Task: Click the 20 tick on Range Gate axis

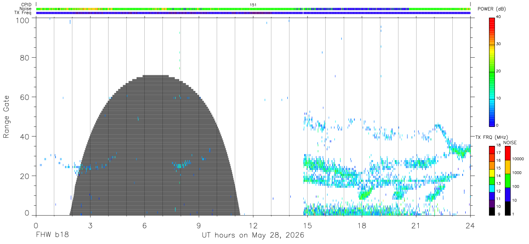Action: pyautogui.click(x=26, y=176)
